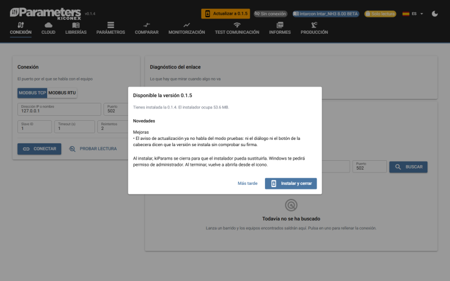
Task: Click the download icon on Instalar y cerrar
Action: 273,184
